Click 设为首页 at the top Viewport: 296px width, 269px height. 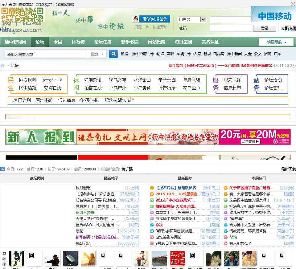tap(9, 4)
